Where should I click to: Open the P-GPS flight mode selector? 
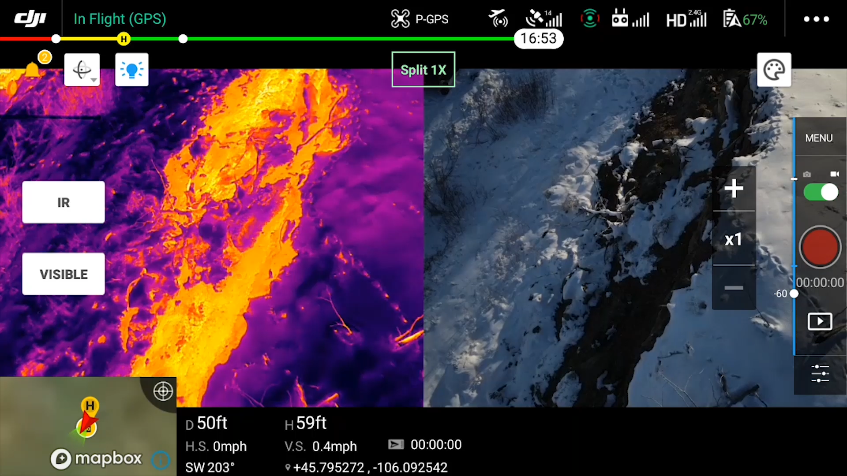point(420,19)
